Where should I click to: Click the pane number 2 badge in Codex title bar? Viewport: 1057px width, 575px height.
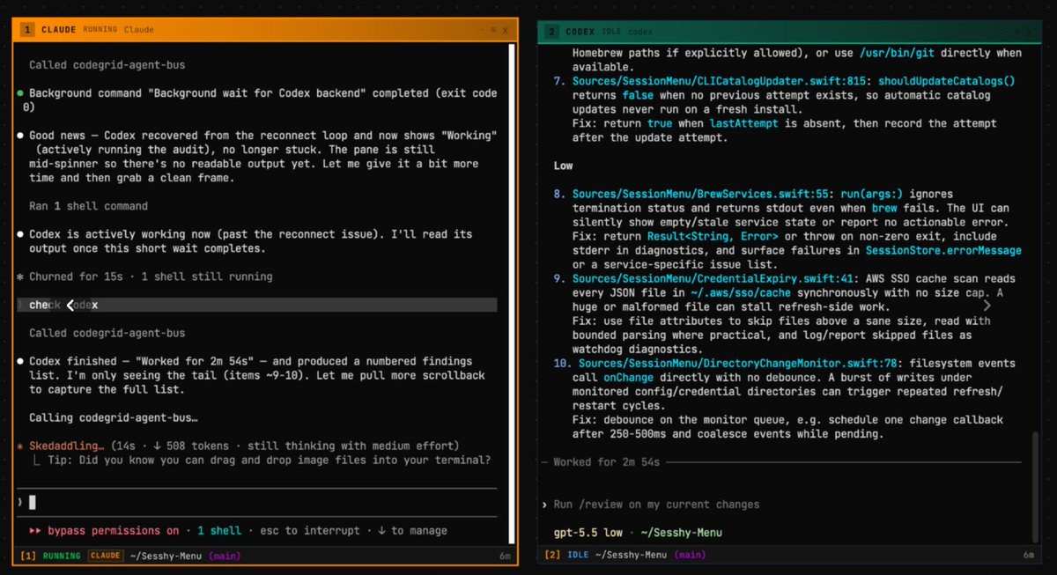(551, 31)
